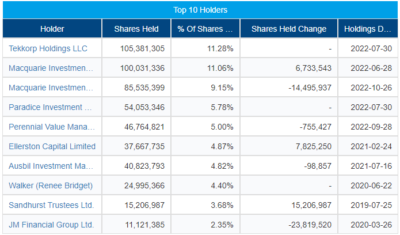Image resolution: width=400 pixels, height=235 pixels.
Task: Open the Macquarie holder with 100,031,336 shares
Action: point(50,68)
